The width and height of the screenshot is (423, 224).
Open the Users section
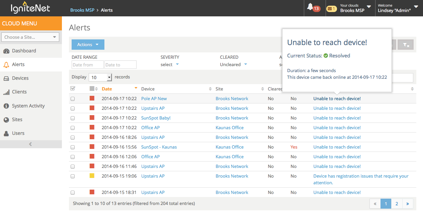tap(18, 133)
